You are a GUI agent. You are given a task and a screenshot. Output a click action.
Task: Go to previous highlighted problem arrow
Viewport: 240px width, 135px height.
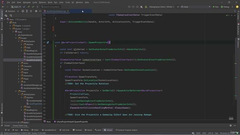(232, 15)
